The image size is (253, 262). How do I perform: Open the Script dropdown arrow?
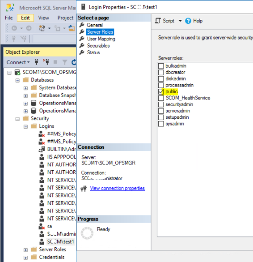180,21
